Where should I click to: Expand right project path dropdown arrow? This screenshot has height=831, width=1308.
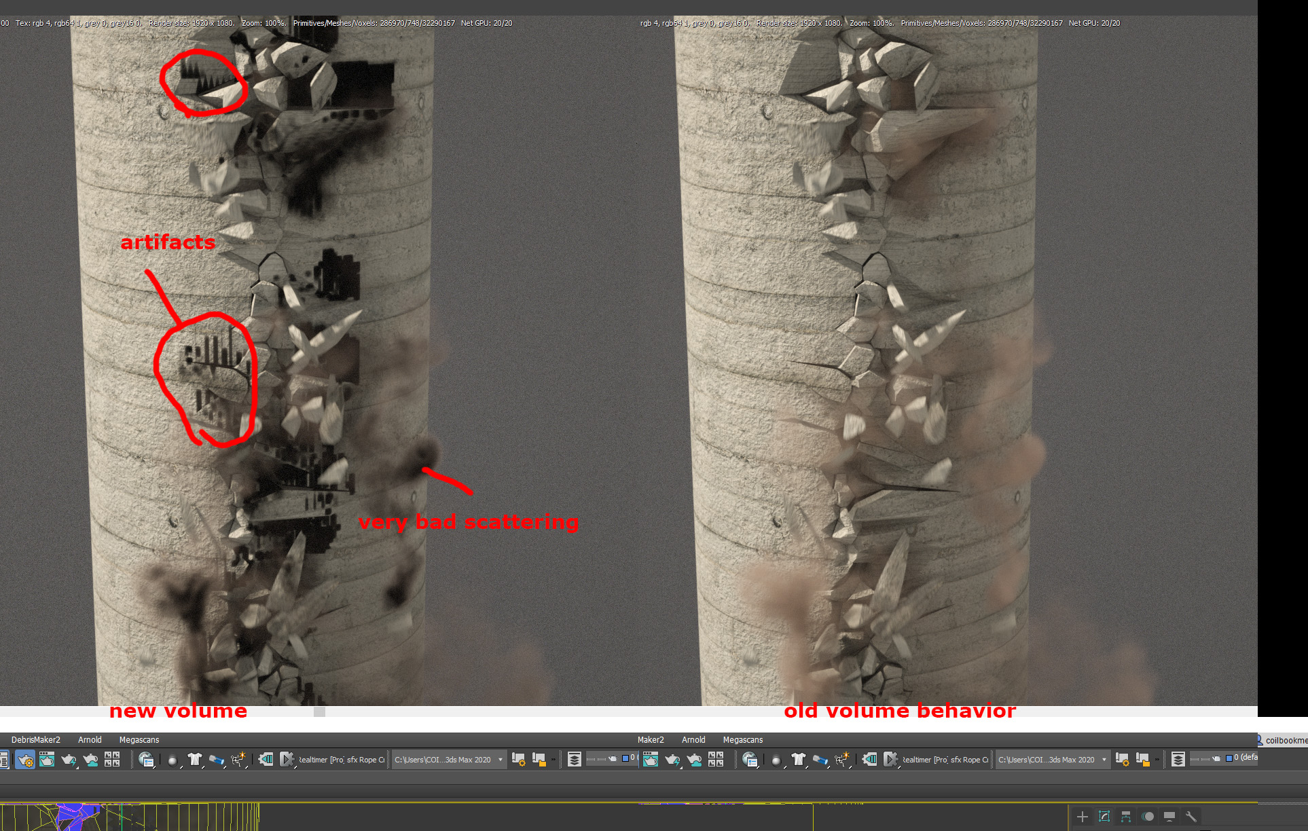point(1104,760)
